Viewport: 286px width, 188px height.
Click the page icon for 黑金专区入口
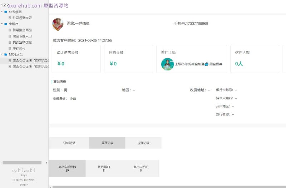(10, 36)
